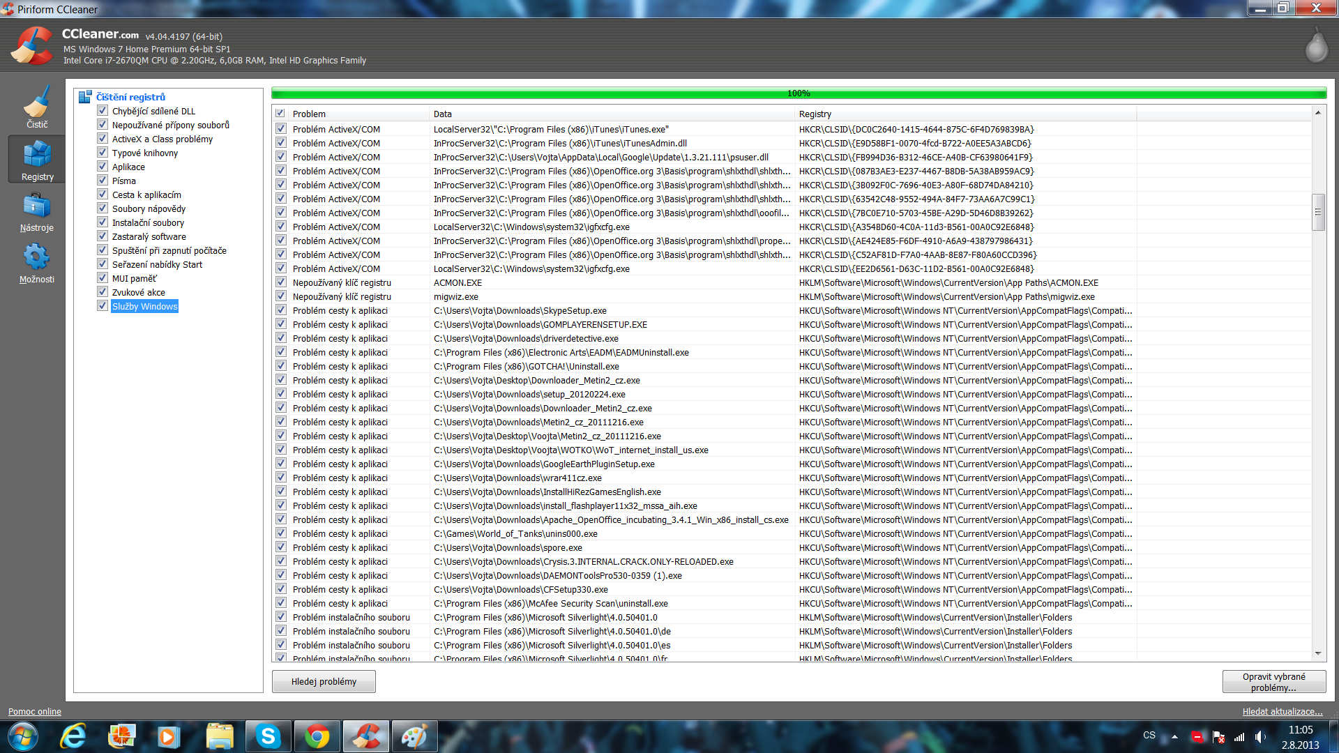Launch Internet Explorer from taskbar
The width and height of the screenshot is (1339, 753).
pos(73,736)
